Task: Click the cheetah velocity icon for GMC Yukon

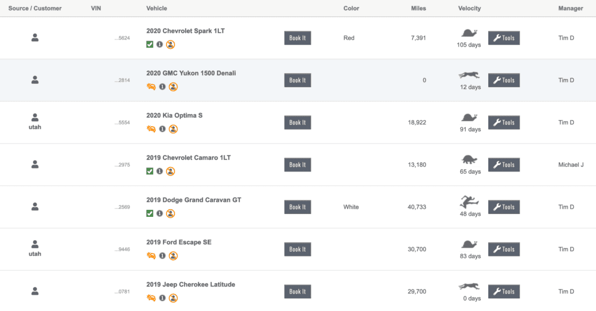Action: pyautogui.click(x=469, y=75)
